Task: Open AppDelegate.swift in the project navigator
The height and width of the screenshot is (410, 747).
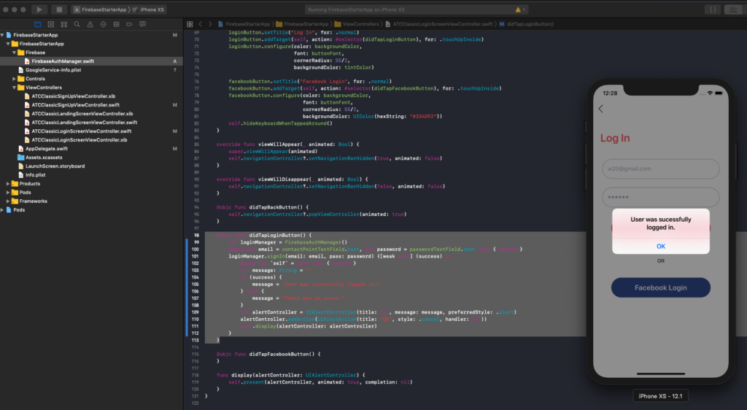Action: 46,149
